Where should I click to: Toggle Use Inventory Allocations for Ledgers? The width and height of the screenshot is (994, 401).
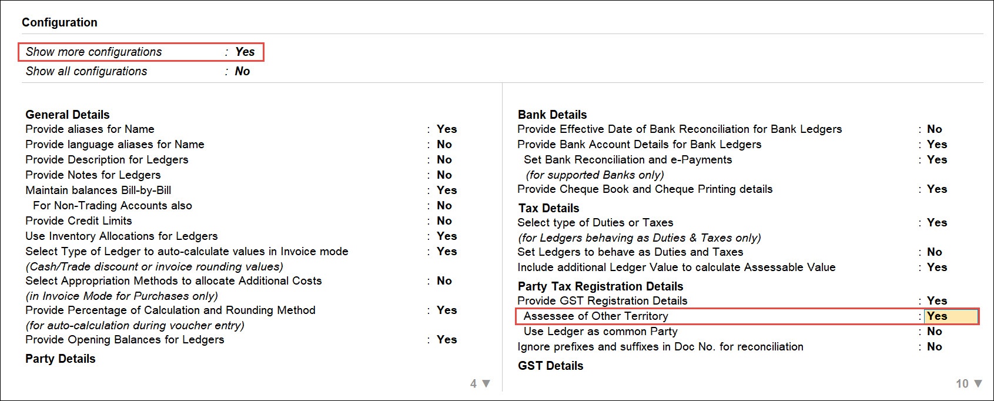pyautogui.click(x=447, y=236)
